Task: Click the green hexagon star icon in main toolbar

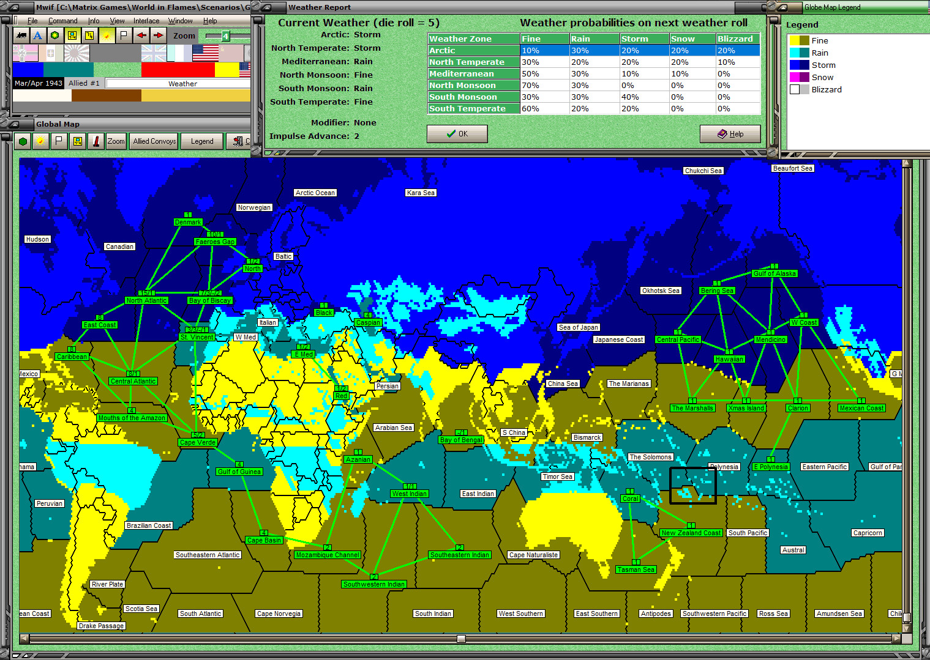Action: tap(55, 35)
